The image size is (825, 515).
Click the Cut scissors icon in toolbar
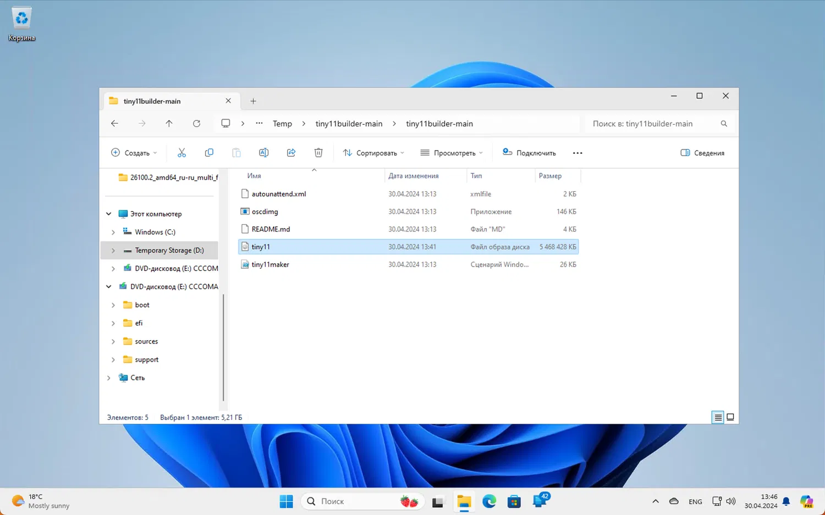182,153
